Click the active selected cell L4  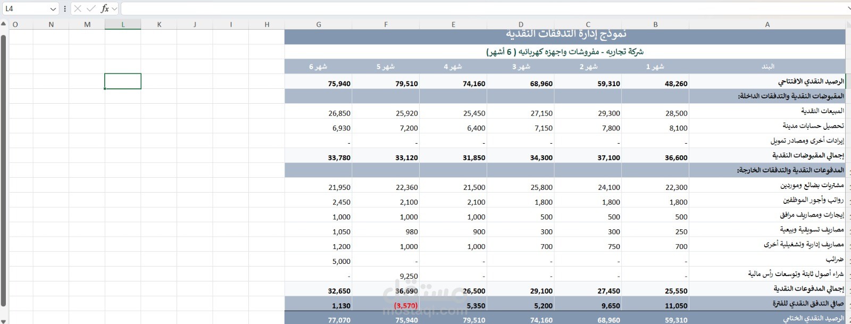[x=123, y=81]
